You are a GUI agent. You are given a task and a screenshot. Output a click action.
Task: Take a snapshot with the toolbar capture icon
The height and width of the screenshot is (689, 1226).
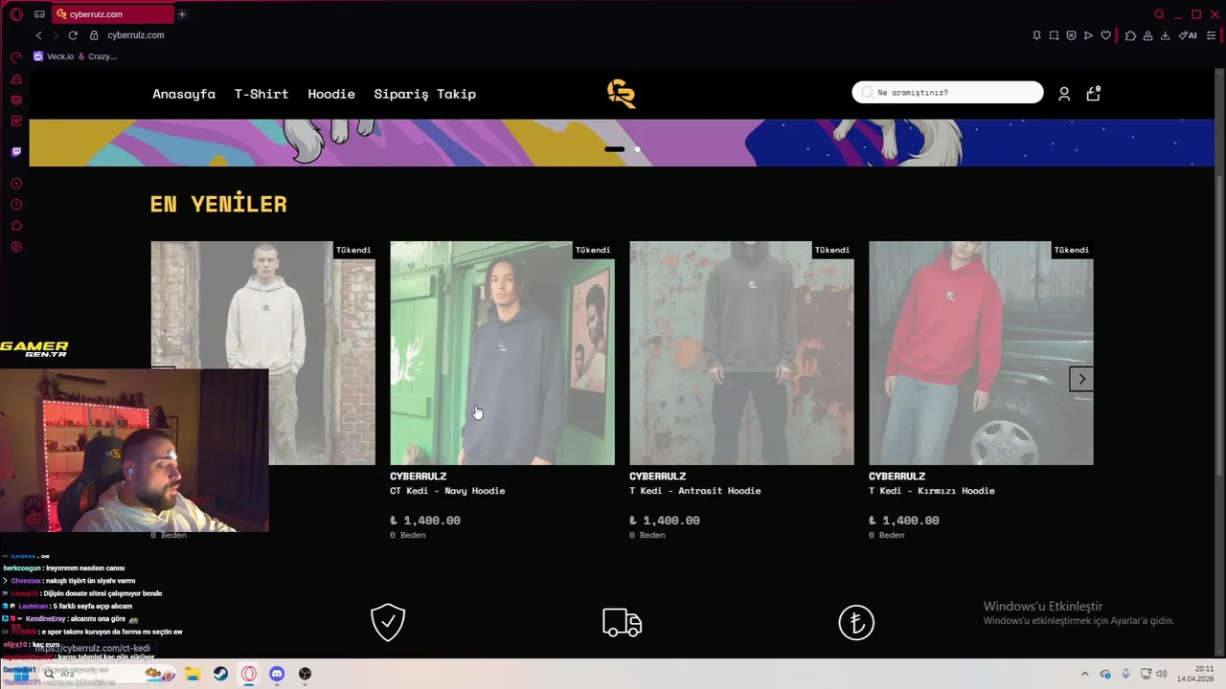pos(1054,35)
